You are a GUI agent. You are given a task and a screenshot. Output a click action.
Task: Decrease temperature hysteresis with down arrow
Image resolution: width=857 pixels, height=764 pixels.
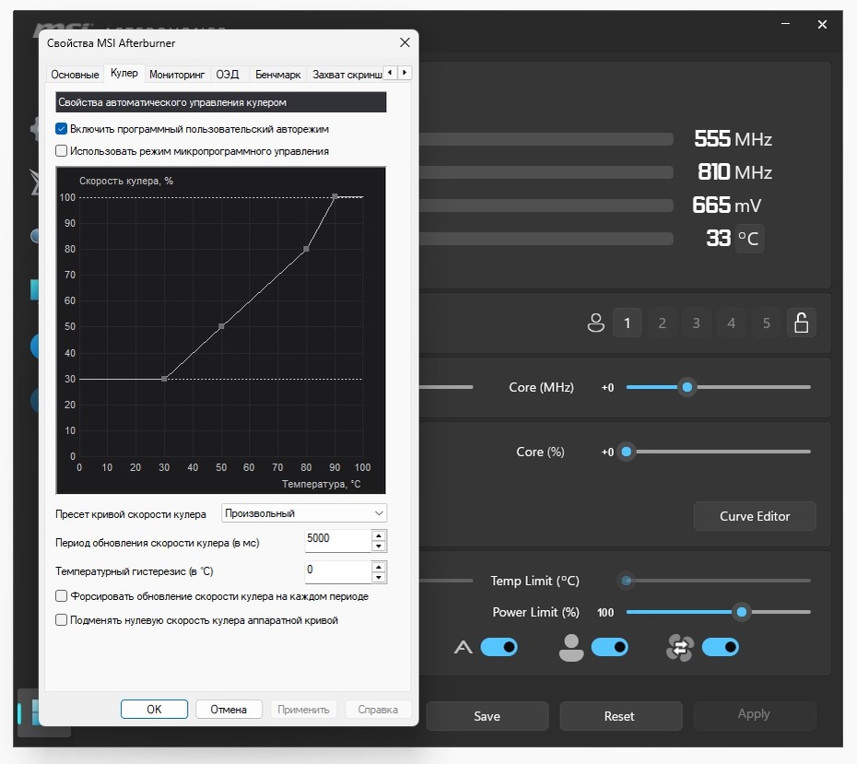click(x=379, y=577)
